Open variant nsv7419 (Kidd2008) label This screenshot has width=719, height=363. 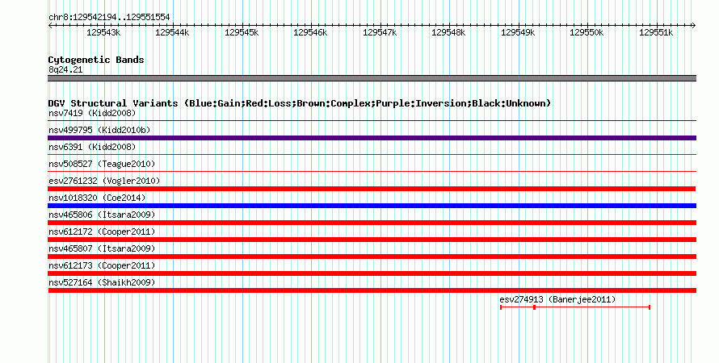(x=92, y=113)
